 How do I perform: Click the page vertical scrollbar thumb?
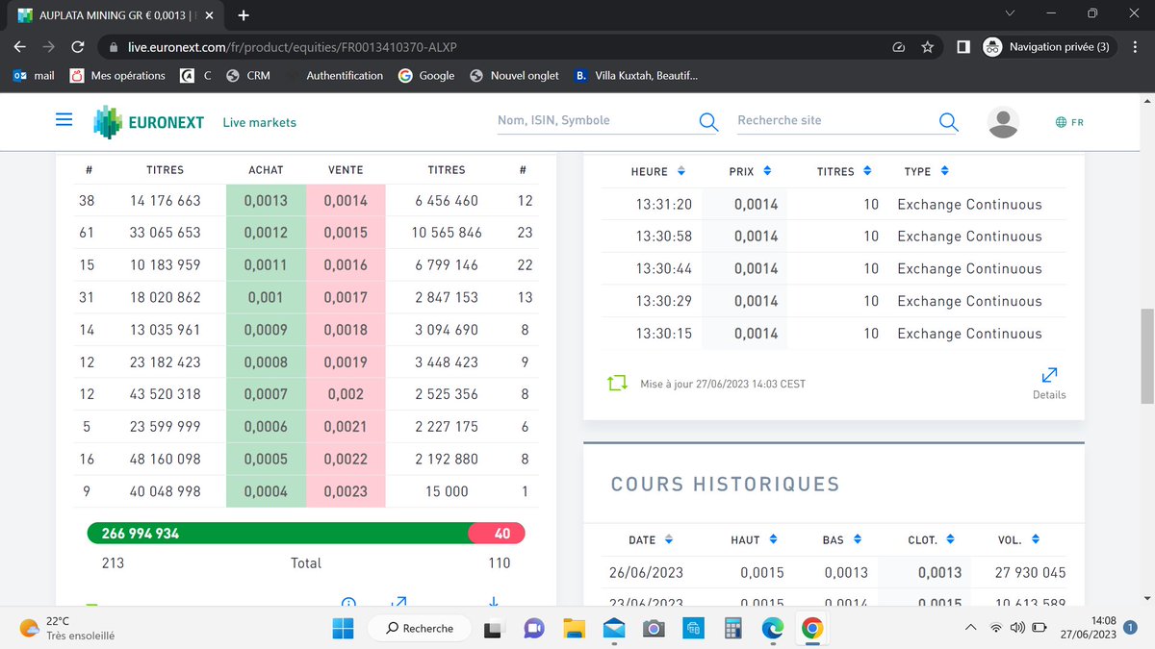[1146, 356]
